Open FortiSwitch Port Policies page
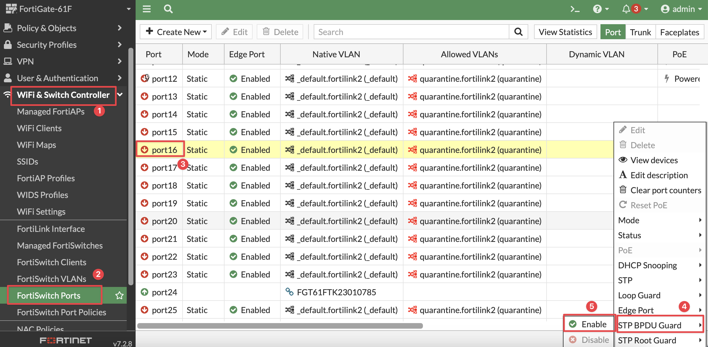The image size is (708, 347). pyautogui.click(x=61, y=312)
